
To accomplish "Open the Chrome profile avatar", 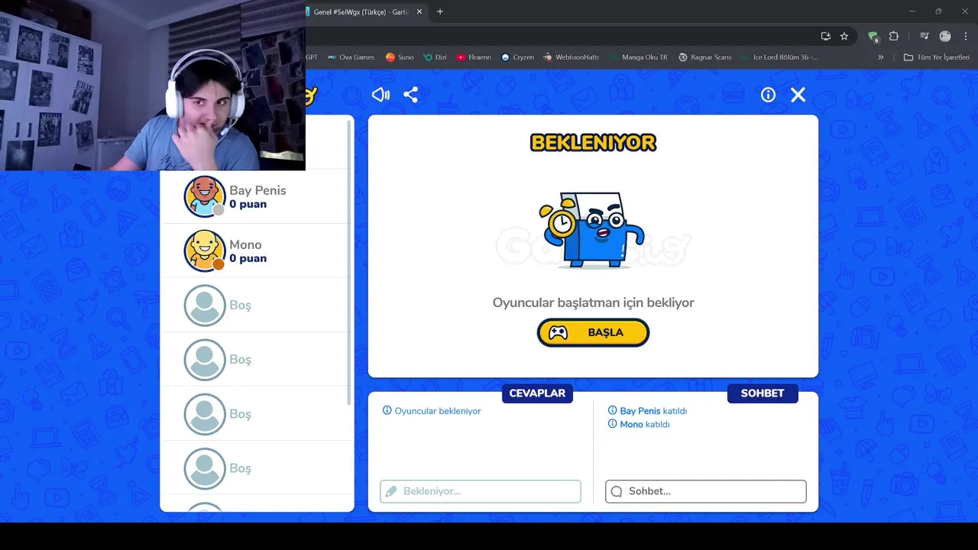I will pyautogui.click(x=945, y=36).
